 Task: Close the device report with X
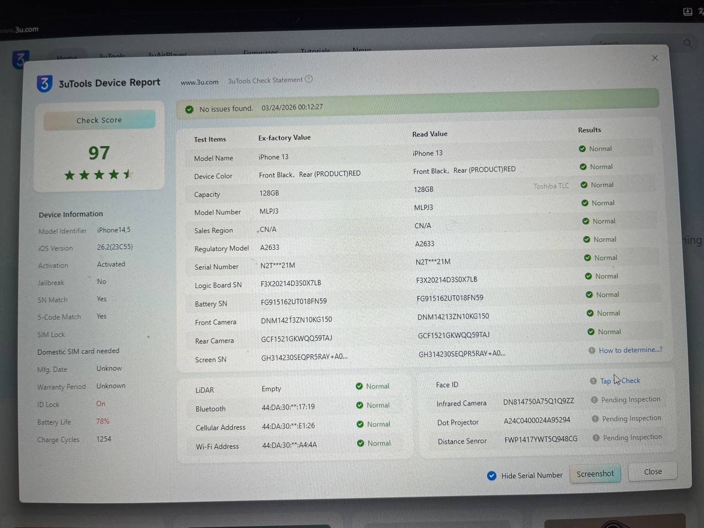[654, 58]
